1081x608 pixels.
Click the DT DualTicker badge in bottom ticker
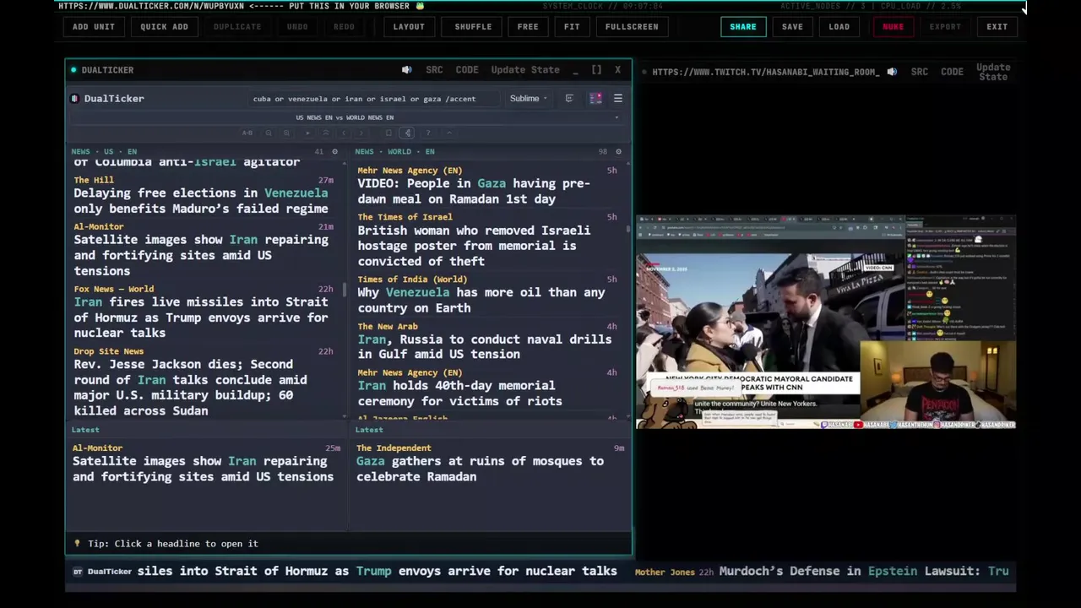[x=102, y=572]
